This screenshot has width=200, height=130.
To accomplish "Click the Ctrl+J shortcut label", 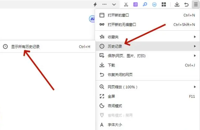I will click(x=190, y=65).
